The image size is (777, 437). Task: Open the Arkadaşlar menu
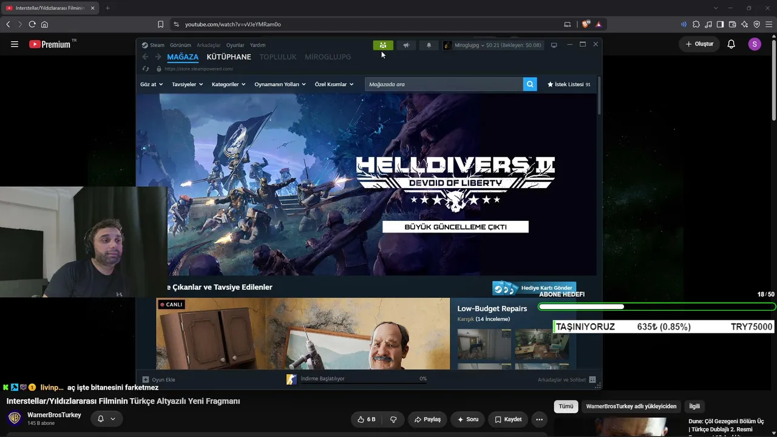[209, 45]
